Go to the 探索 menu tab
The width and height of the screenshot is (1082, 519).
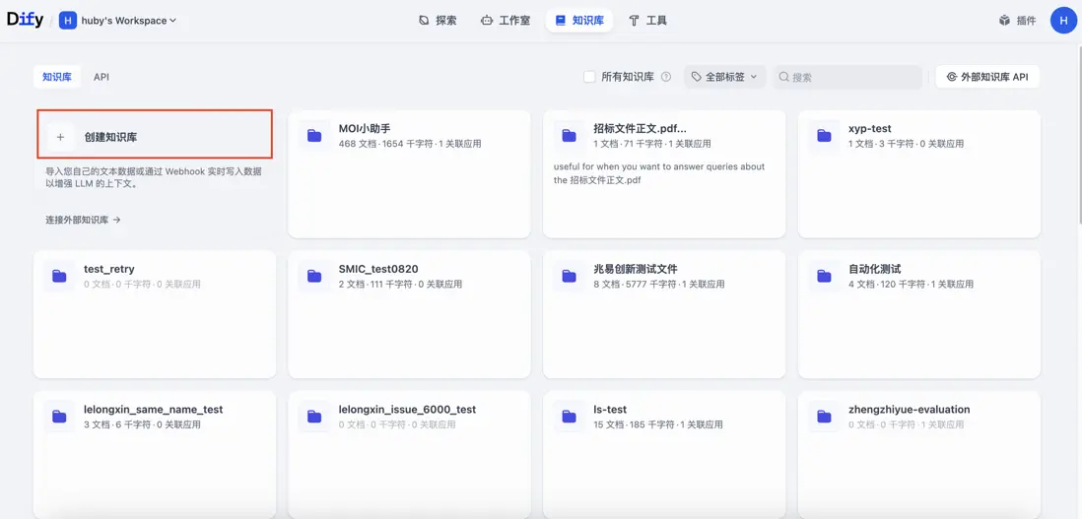(438, 21)
